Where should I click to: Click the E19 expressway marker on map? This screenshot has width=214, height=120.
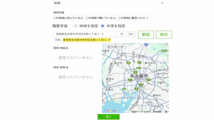pos(164,50)
